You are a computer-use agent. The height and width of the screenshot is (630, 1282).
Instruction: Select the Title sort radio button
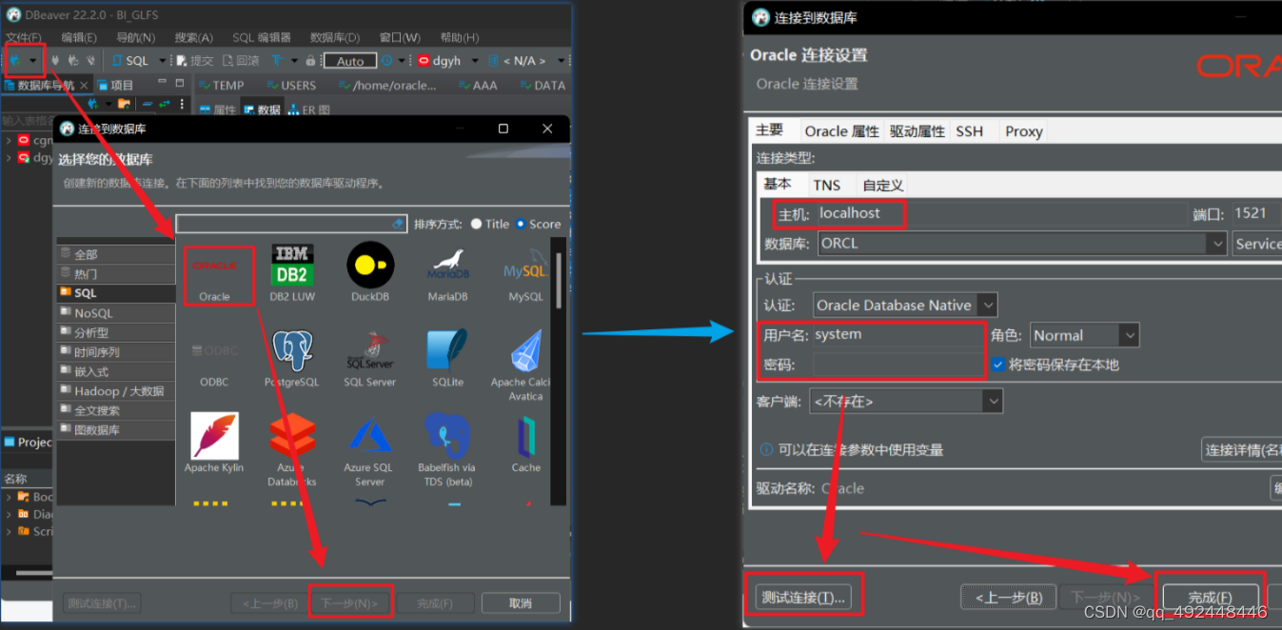click(x=477, y=224)
